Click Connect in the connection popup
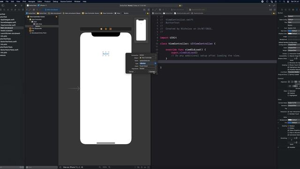This screenshot has height=169, width=300. [152, 72]
